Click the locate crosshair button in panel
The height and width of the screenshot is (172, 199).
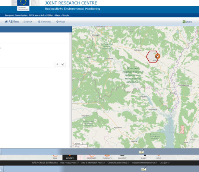tap(57, 64)
